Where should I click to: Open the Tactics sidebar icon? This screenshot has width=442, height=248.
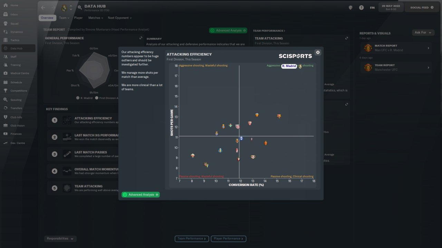pos(6,40)
